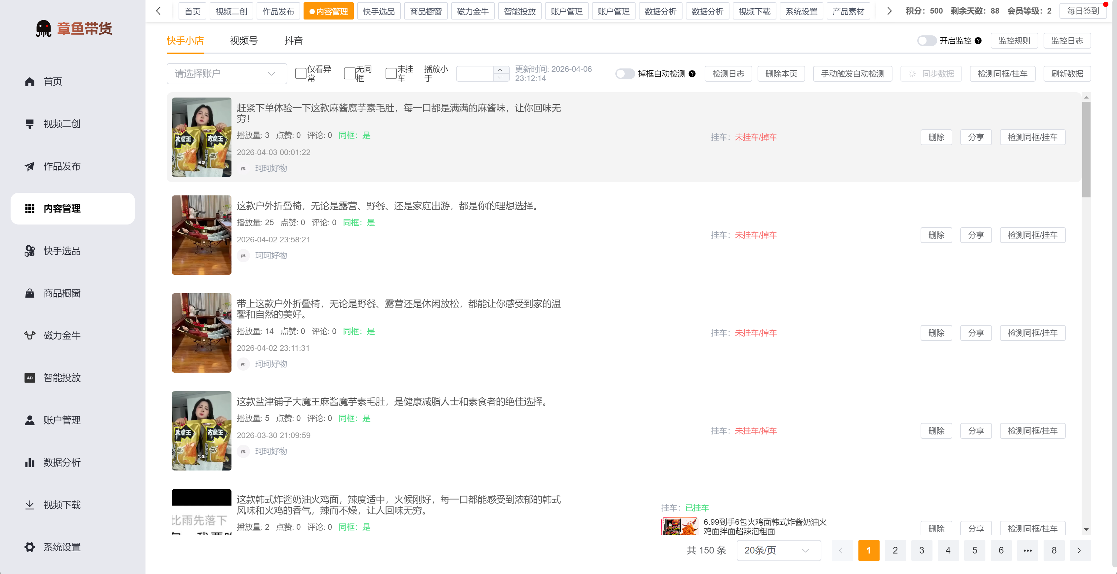Click the 删除本页 button

(781, 74)
